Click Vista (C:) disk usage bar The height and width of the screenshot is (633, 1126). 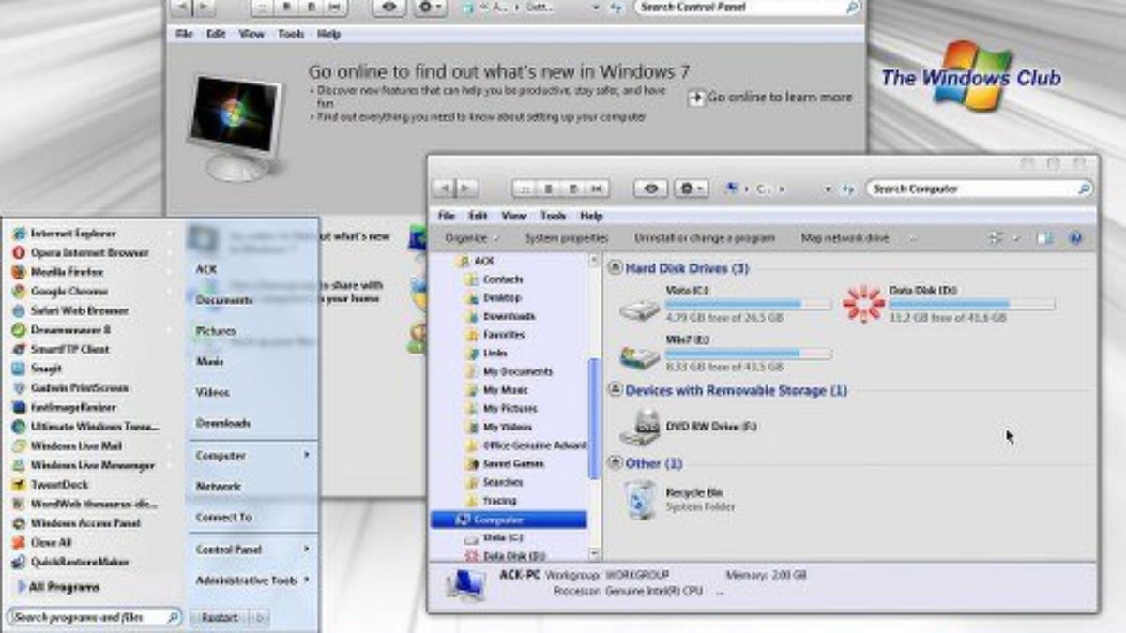[x=748, y=305]
